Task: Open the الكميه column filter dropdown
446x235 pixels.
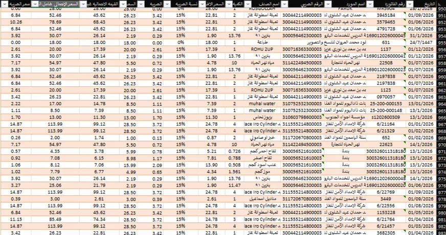Action: pos(228,4)
